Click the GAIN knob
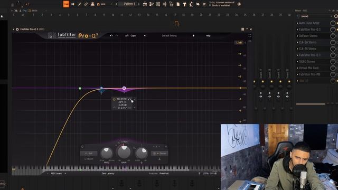Image resolution: width=338 pixels, height=190 pixels. pos(124,152)
